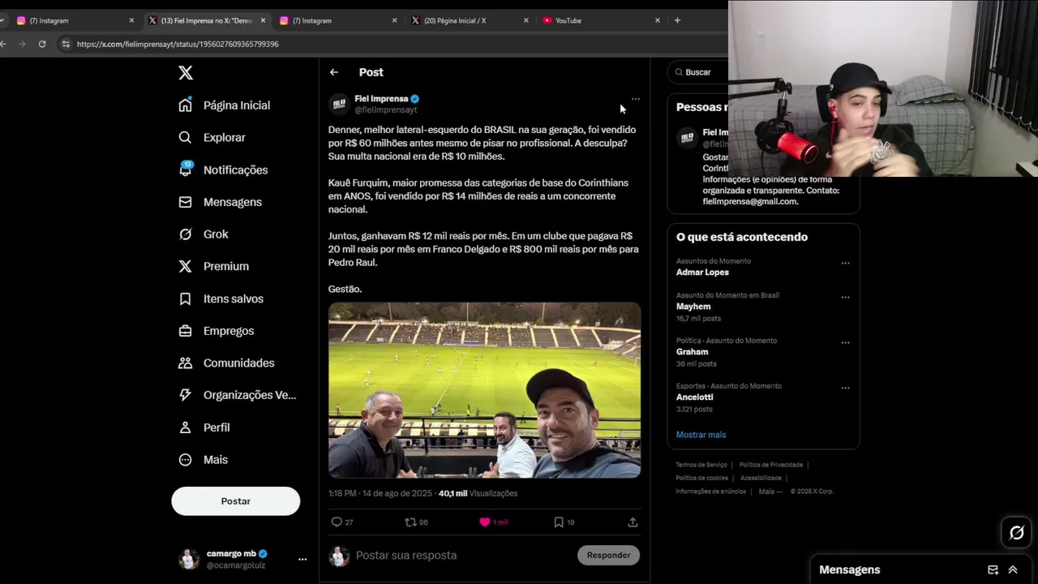The image size is (1038, 584).
Task: Open Grok icon in sidebar
Action: pos(186,234)
